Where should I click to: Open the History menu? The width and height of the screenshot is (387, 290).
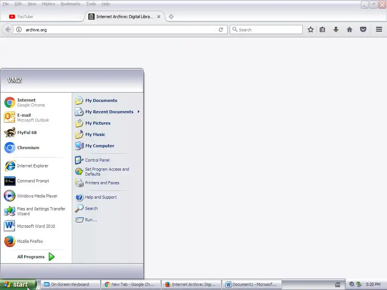click(x=48, y=4)
